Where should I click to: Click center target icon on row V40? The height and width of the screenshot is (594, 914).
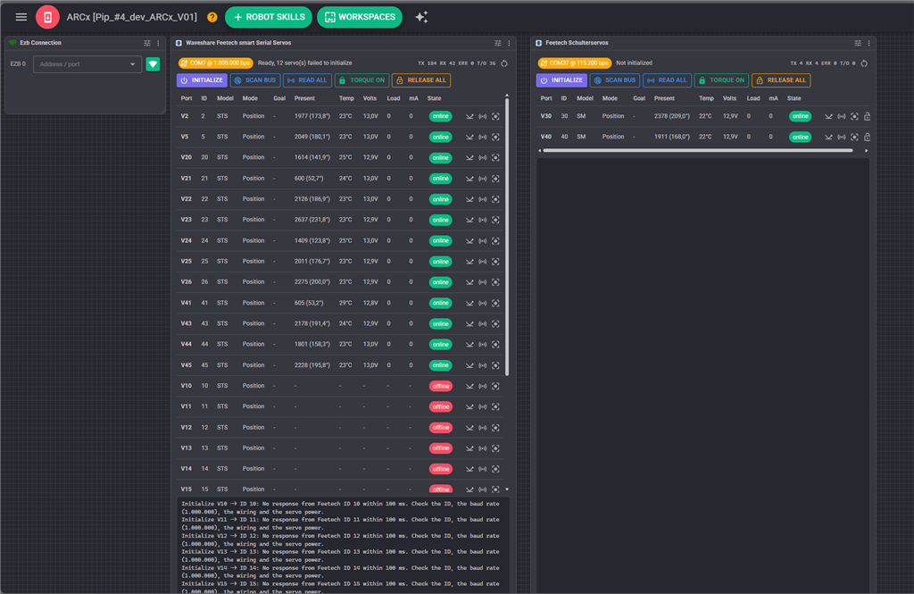(x=854, y=138)
